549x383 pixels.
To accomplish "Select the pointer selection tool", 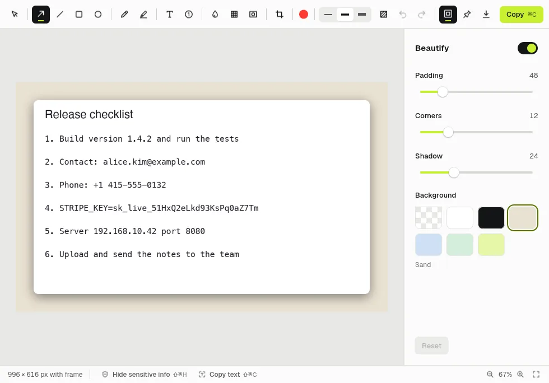I will [15, 15].
